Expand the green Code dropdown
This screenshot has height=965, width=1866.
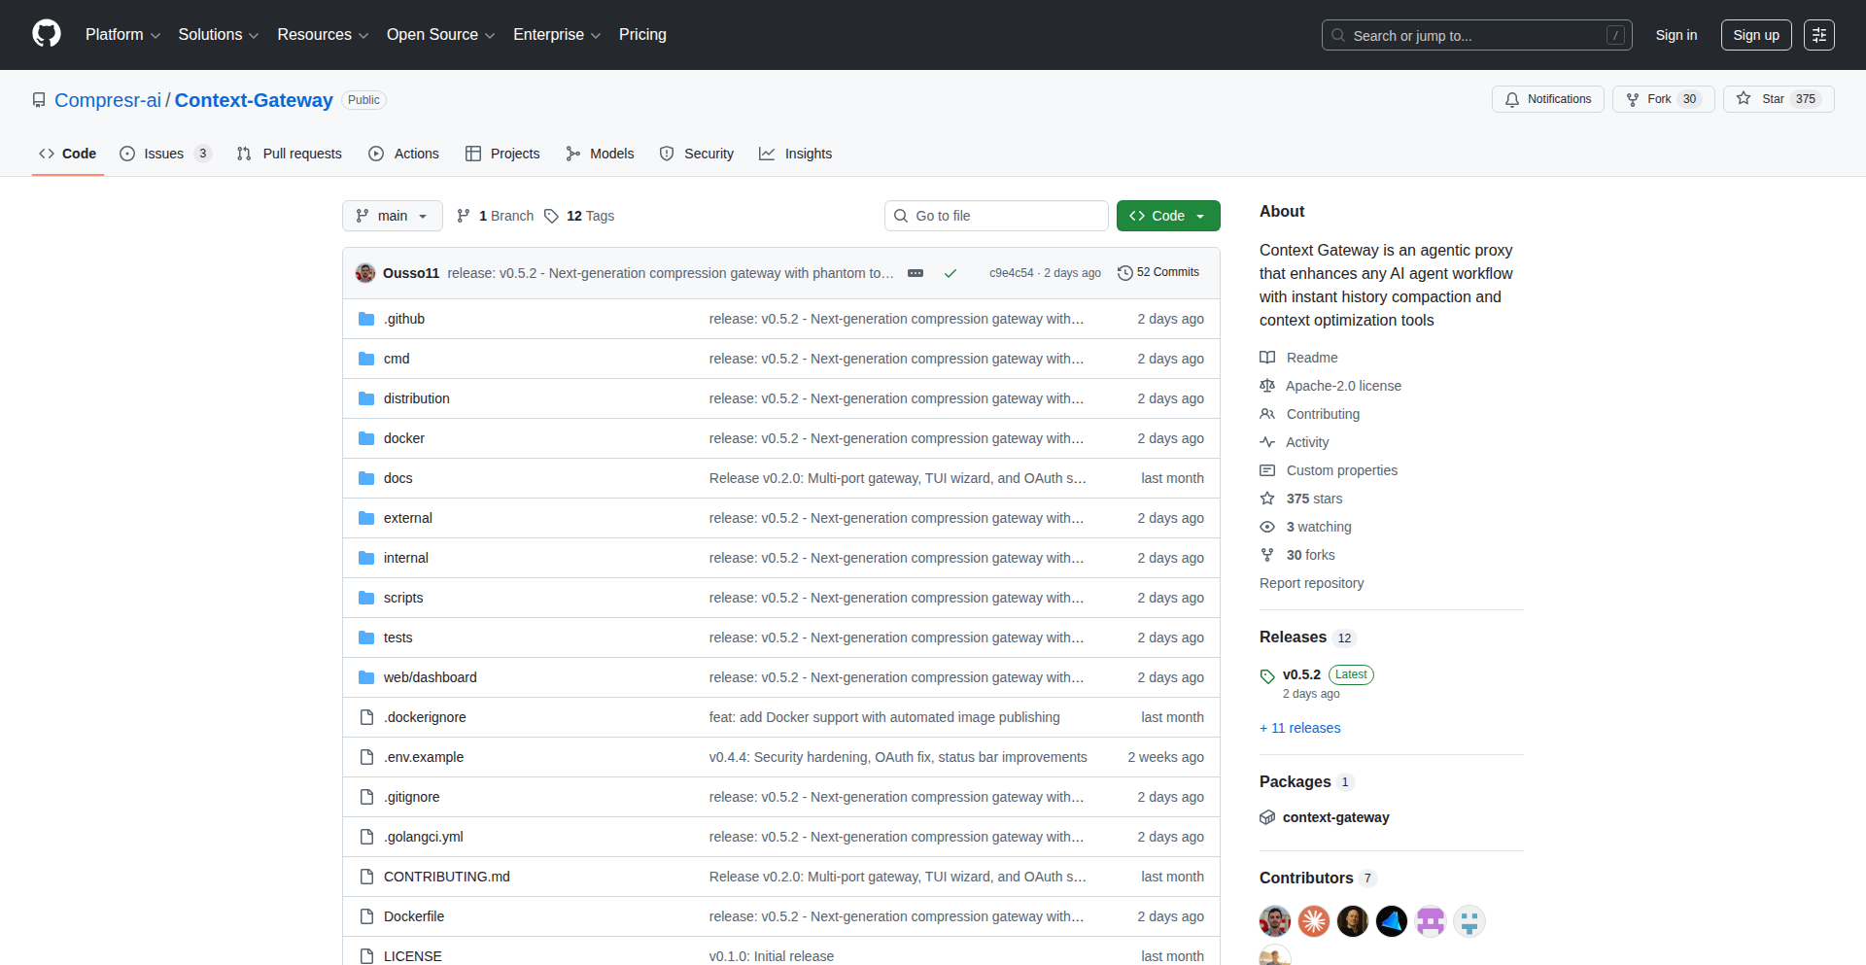point(1167,216)
